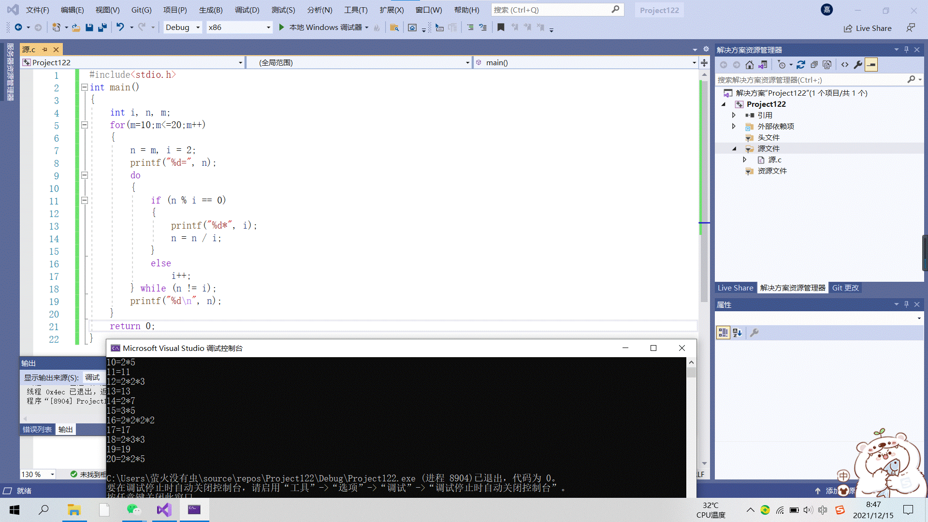Image resolution: width=928 pixels, height=522 pixels.
Task: Click the Show All Files icon
Action: coord(827,65)
